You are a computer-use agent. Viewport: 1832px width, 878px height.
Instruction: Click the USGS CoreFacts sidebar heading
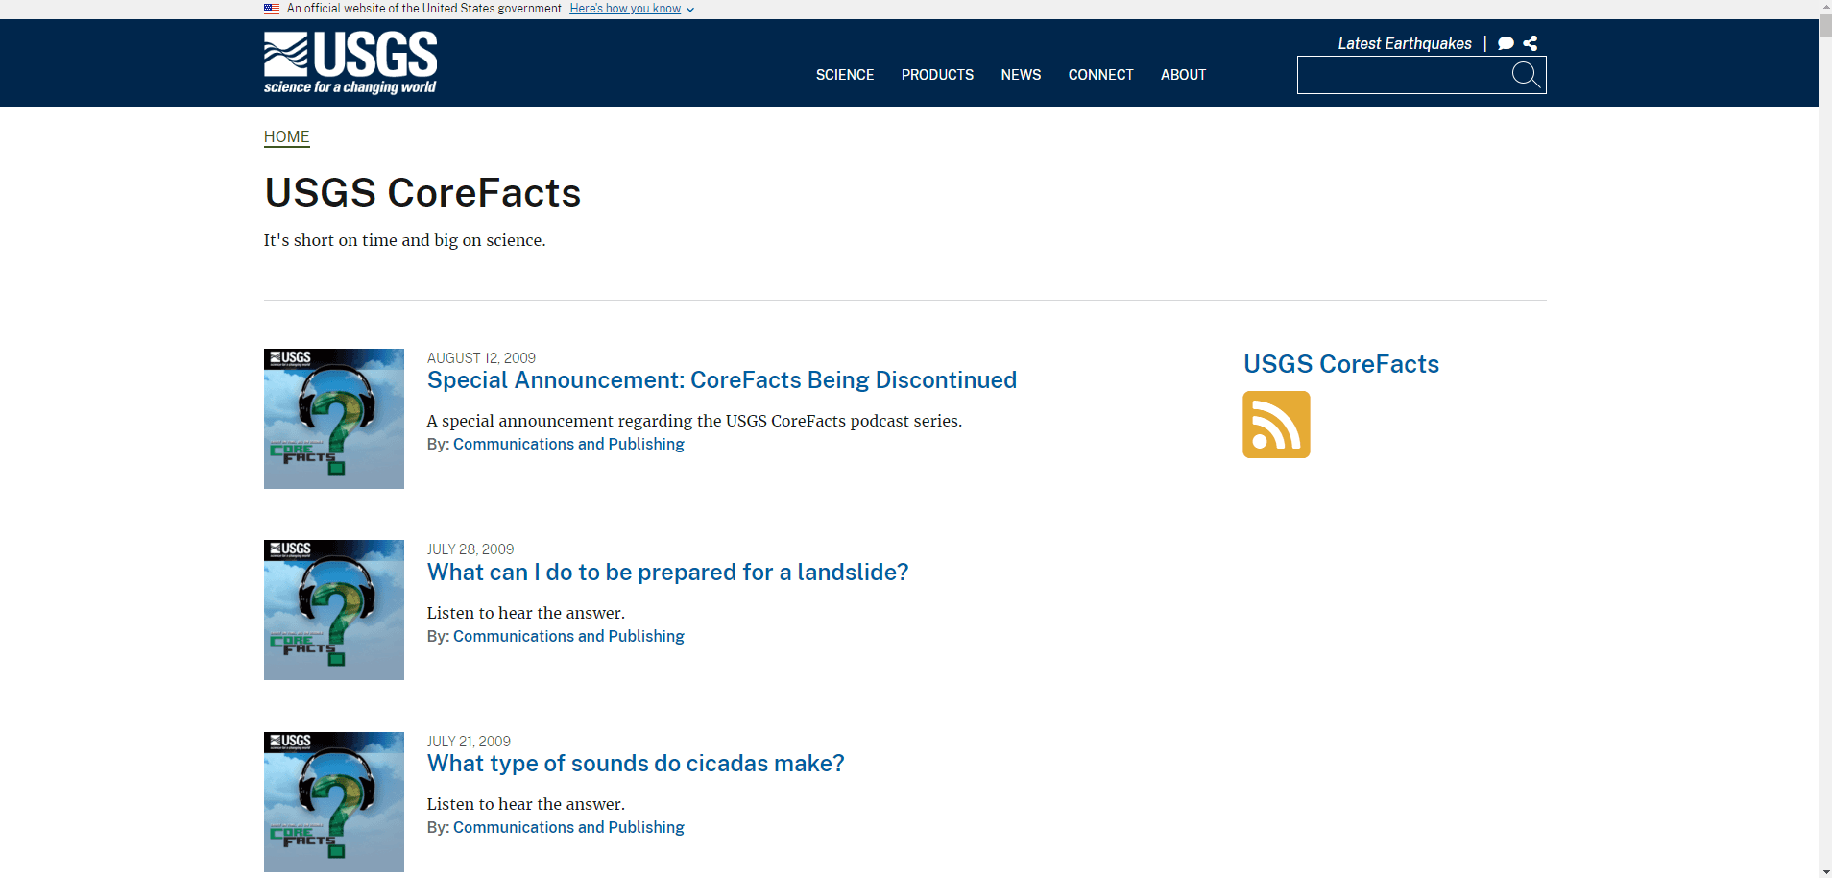1341,364
